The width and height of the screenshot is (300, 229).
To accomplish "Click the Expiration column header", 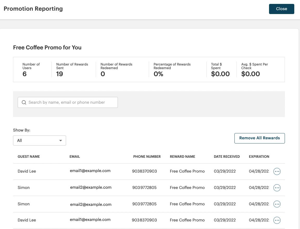I will pos(259,156).
